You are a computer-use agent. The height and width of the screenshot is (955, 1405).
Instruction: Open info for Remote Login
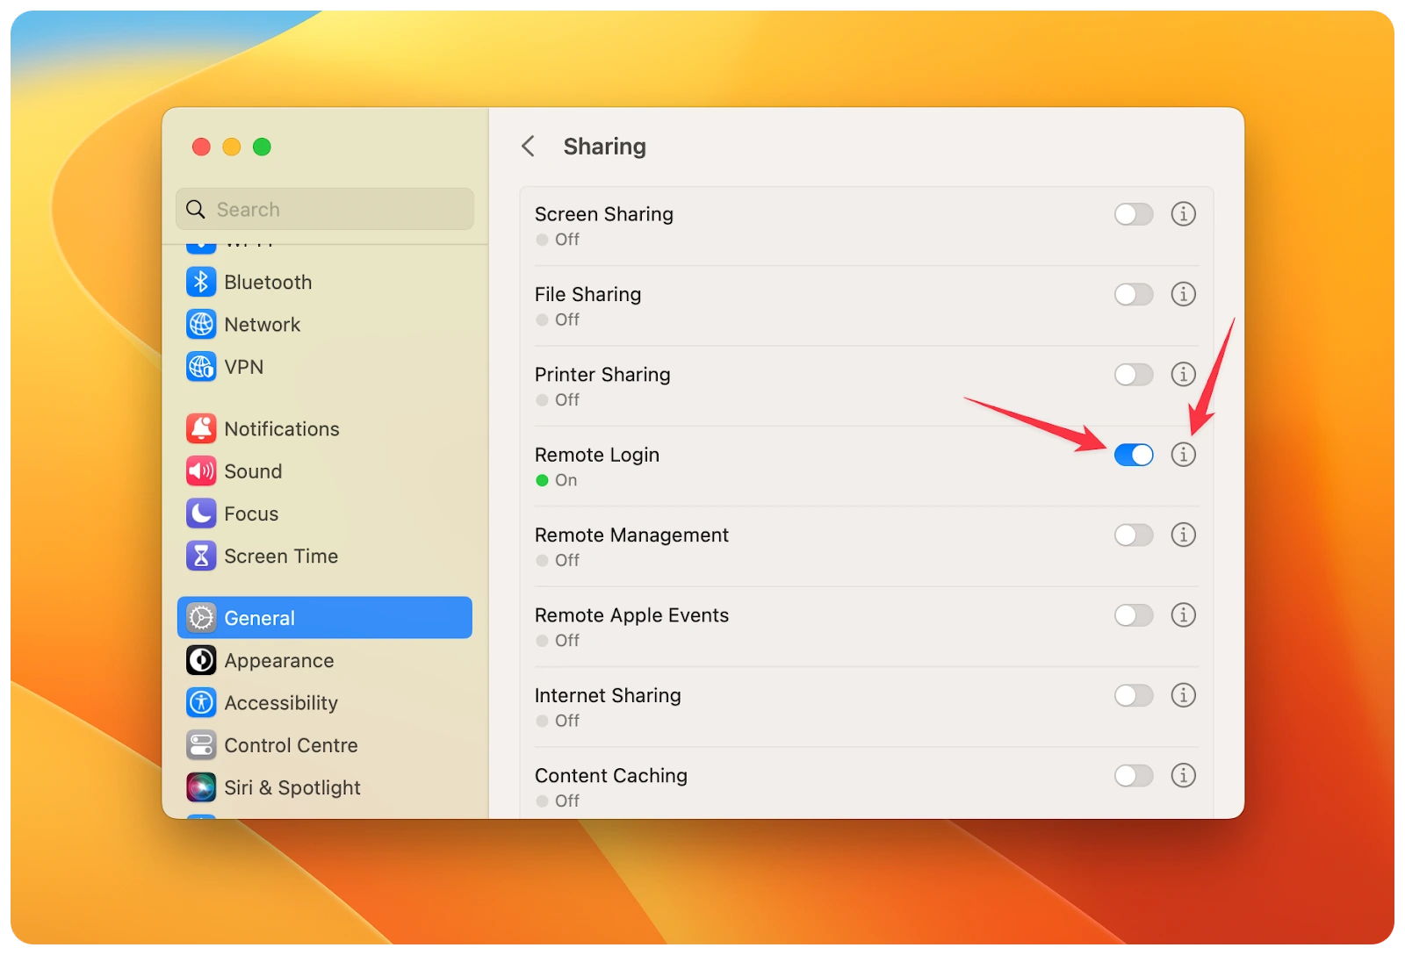click(x=1183, y=455)
